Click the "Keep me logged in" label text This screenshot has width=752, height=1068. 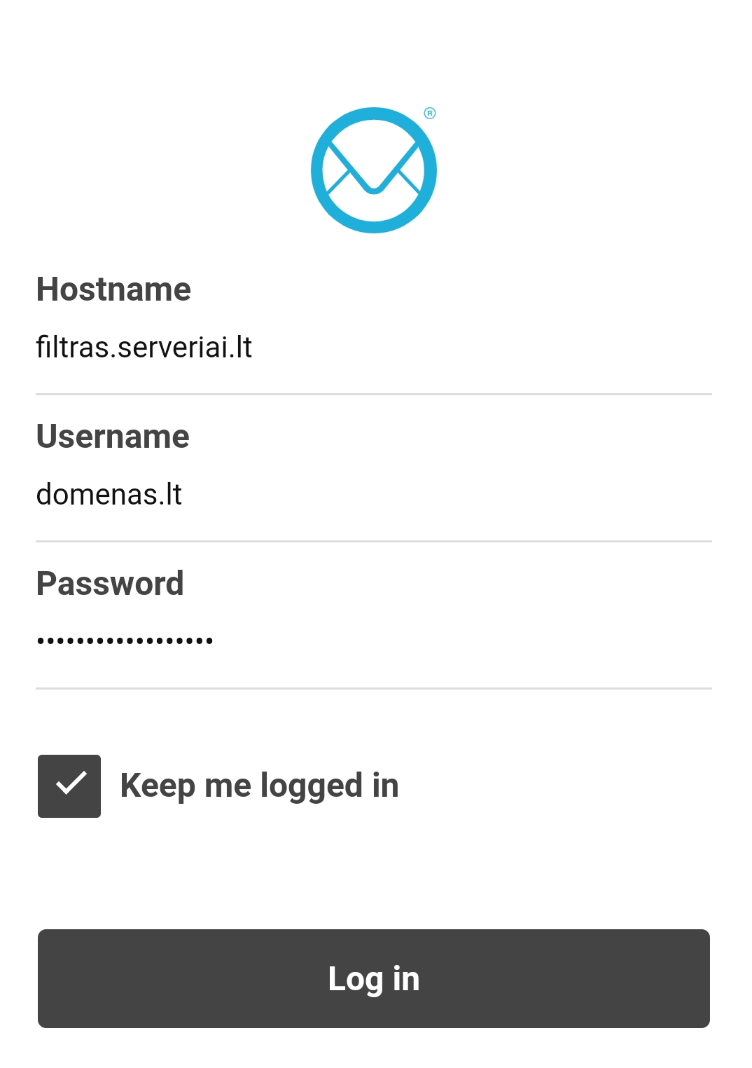point(259,786)
